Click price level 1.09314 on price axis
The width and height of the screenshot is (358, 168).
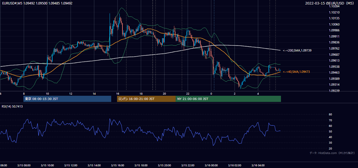pyautogui.click(x=334, y=85)
